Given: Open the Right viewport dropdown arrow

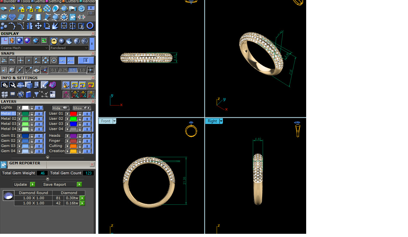Looking at the screenshot, I should 221,121.
